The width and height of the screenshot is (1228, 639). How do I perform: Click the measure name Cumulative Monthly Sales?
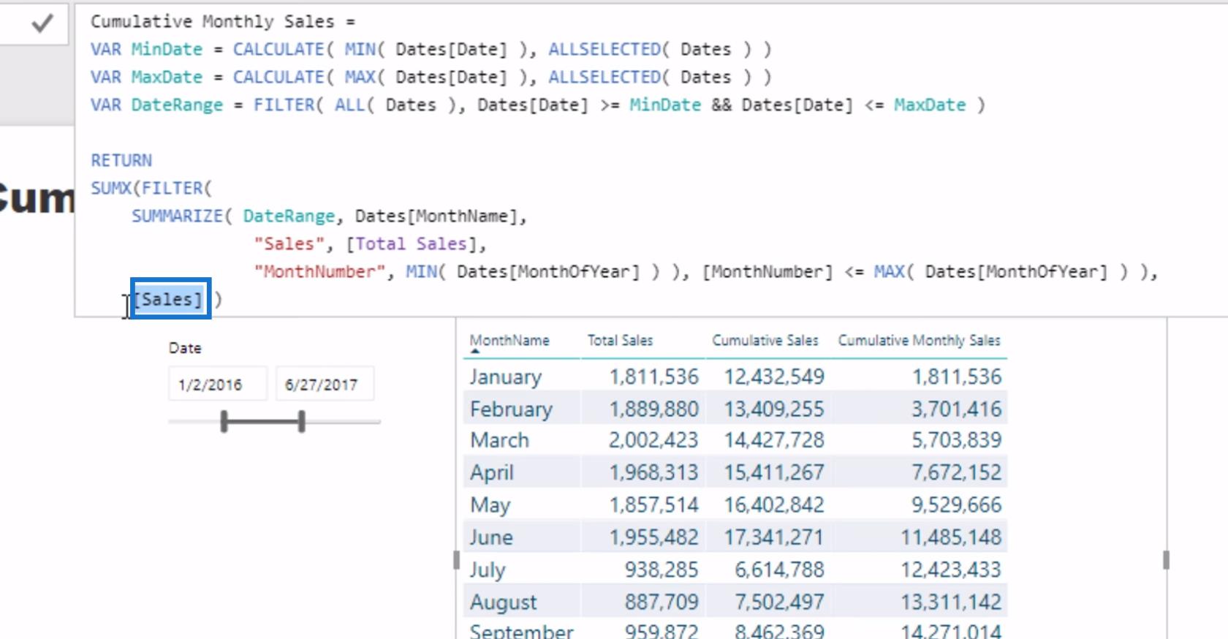(x=213, y=21)
